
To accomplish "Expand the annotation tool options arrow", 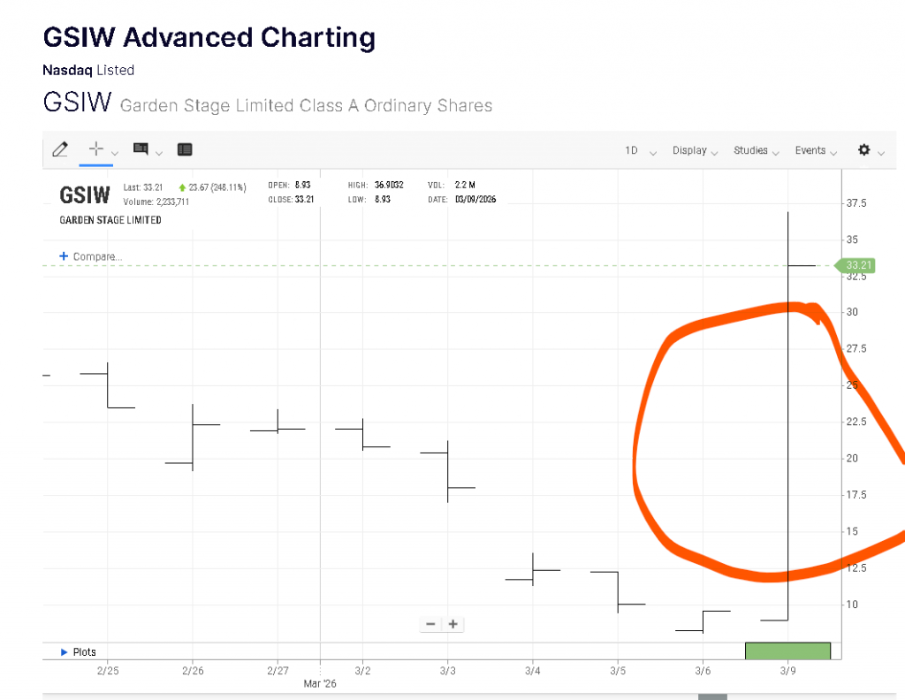I will [x=159, y=152].
